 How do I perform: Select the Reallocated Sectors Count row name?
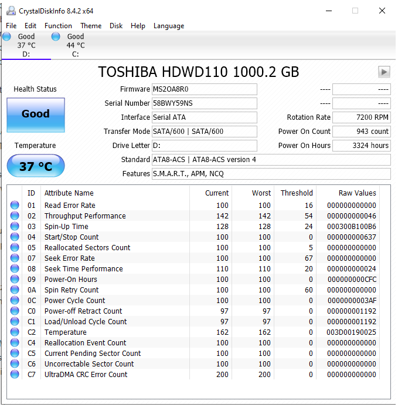[x=87, y=247]
